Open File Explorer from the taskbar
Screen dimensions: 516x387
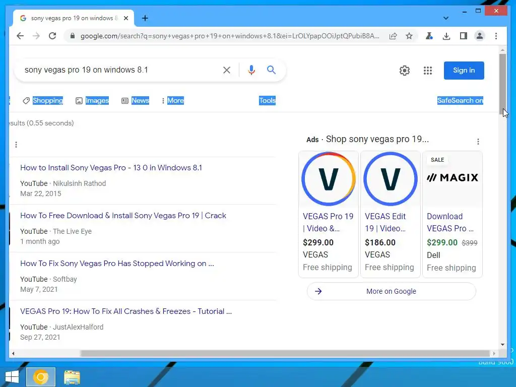72,377
